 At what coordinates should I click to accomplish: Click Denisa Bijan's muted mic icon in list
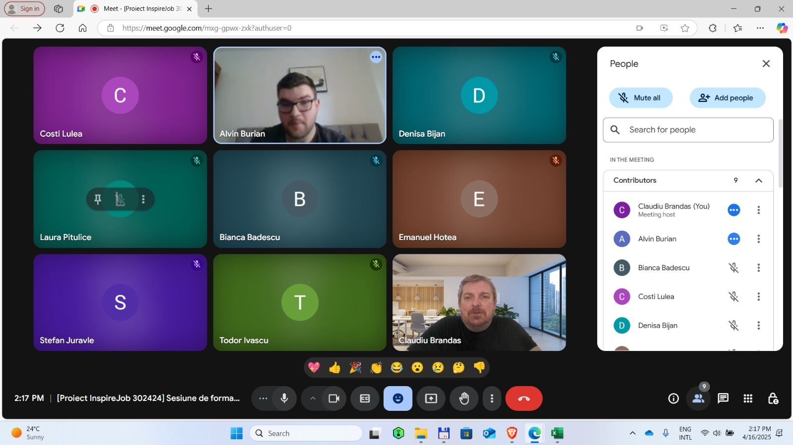734,325
